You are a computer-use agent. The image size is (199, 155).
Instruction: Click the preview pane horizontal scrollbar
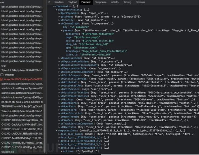point(150,154)
